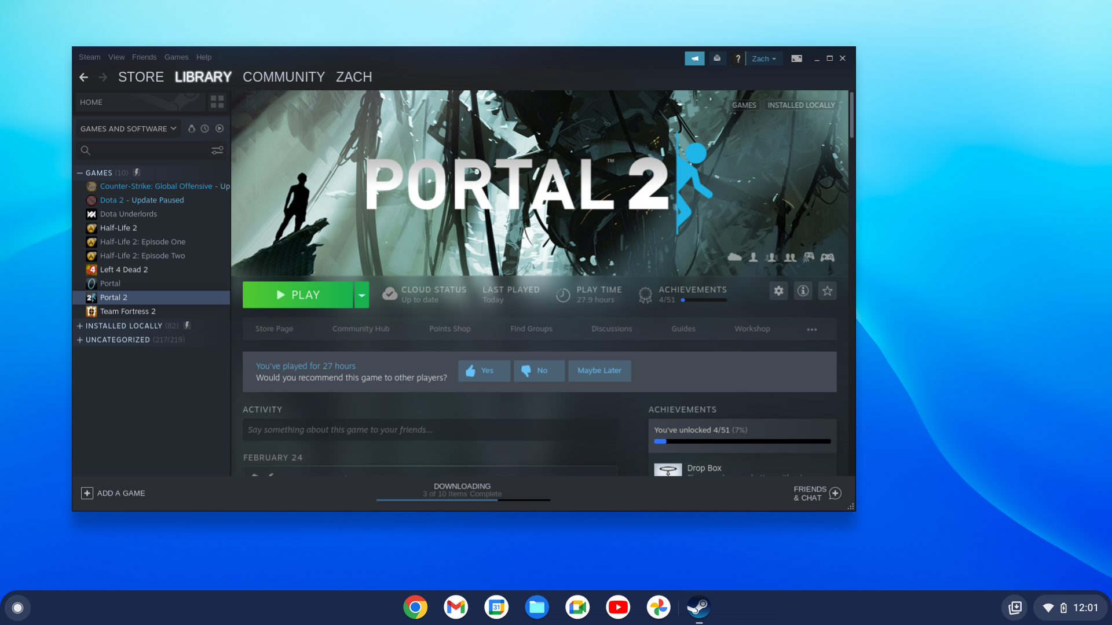Enable grid view for game library
This screenshot has height=625, width=1112.
pos(217,101)
